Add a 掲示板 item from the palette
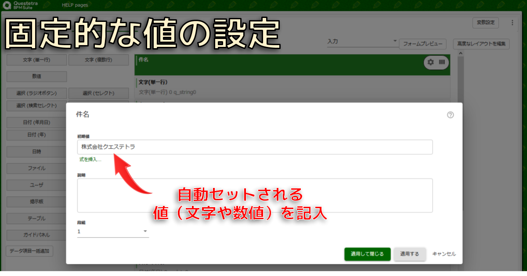This screenshot has height=276, width=527. [36, 202]
